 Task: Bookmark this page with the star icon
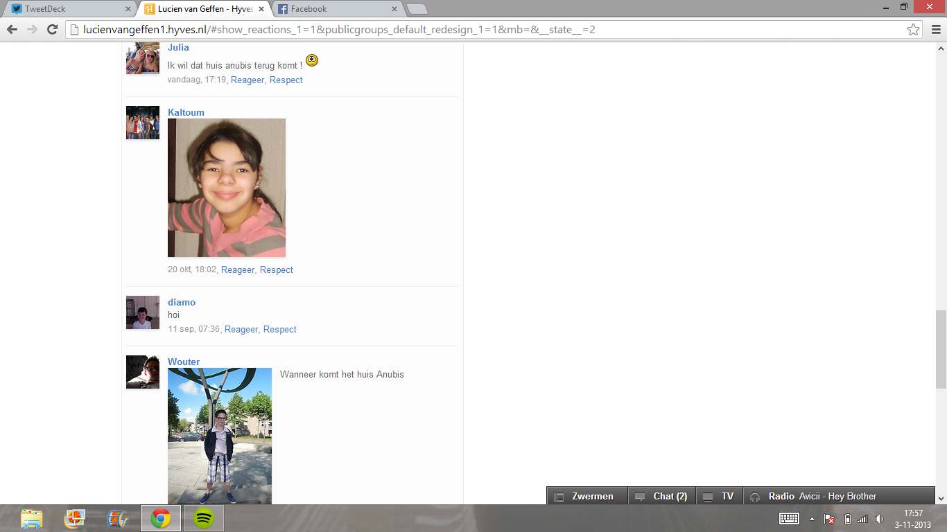(x=913, y=30)
